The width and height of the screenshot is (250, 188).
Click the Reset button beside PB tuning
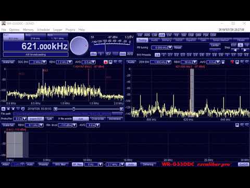[x=178, y=48]
